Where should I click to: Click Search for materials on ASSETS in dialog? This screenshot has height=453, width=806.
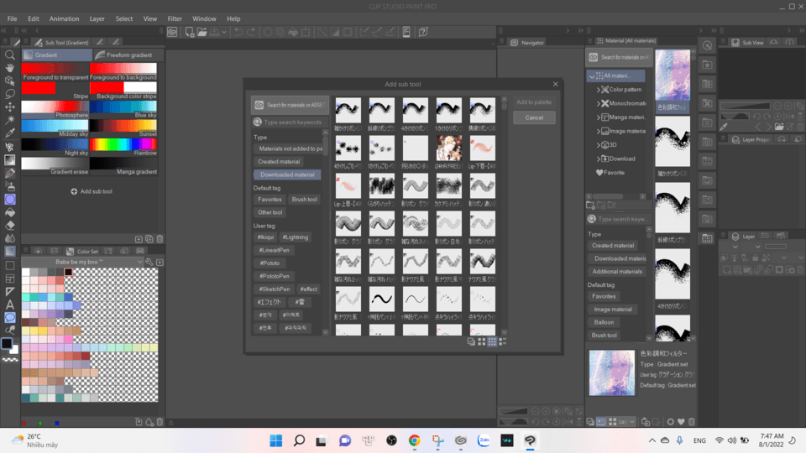pyautogui.click(x=290, y=105)
